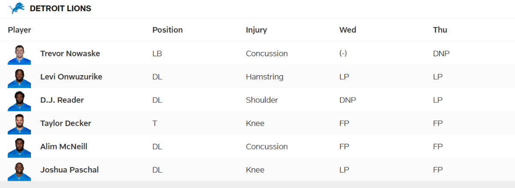This screenshot has height=188, width=515.
Task: Open Alim McNeill's headshot photo
Action: point(19,146)
